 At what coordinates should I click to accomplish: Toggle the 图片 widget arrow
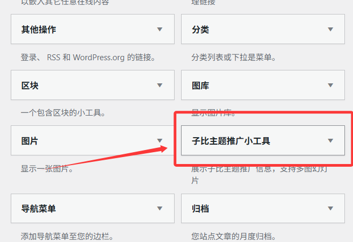coord(160,141)
